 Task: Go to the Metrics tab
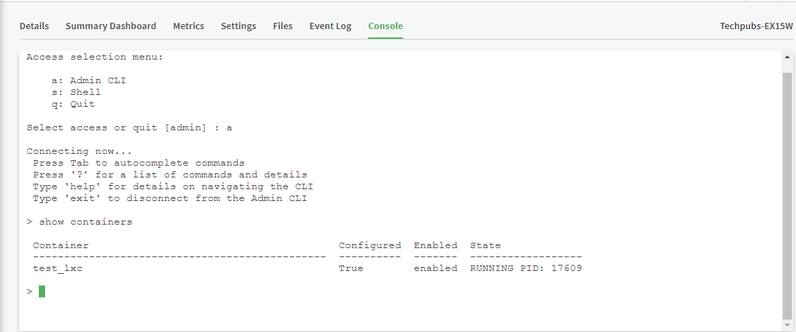tap(189, 26)
